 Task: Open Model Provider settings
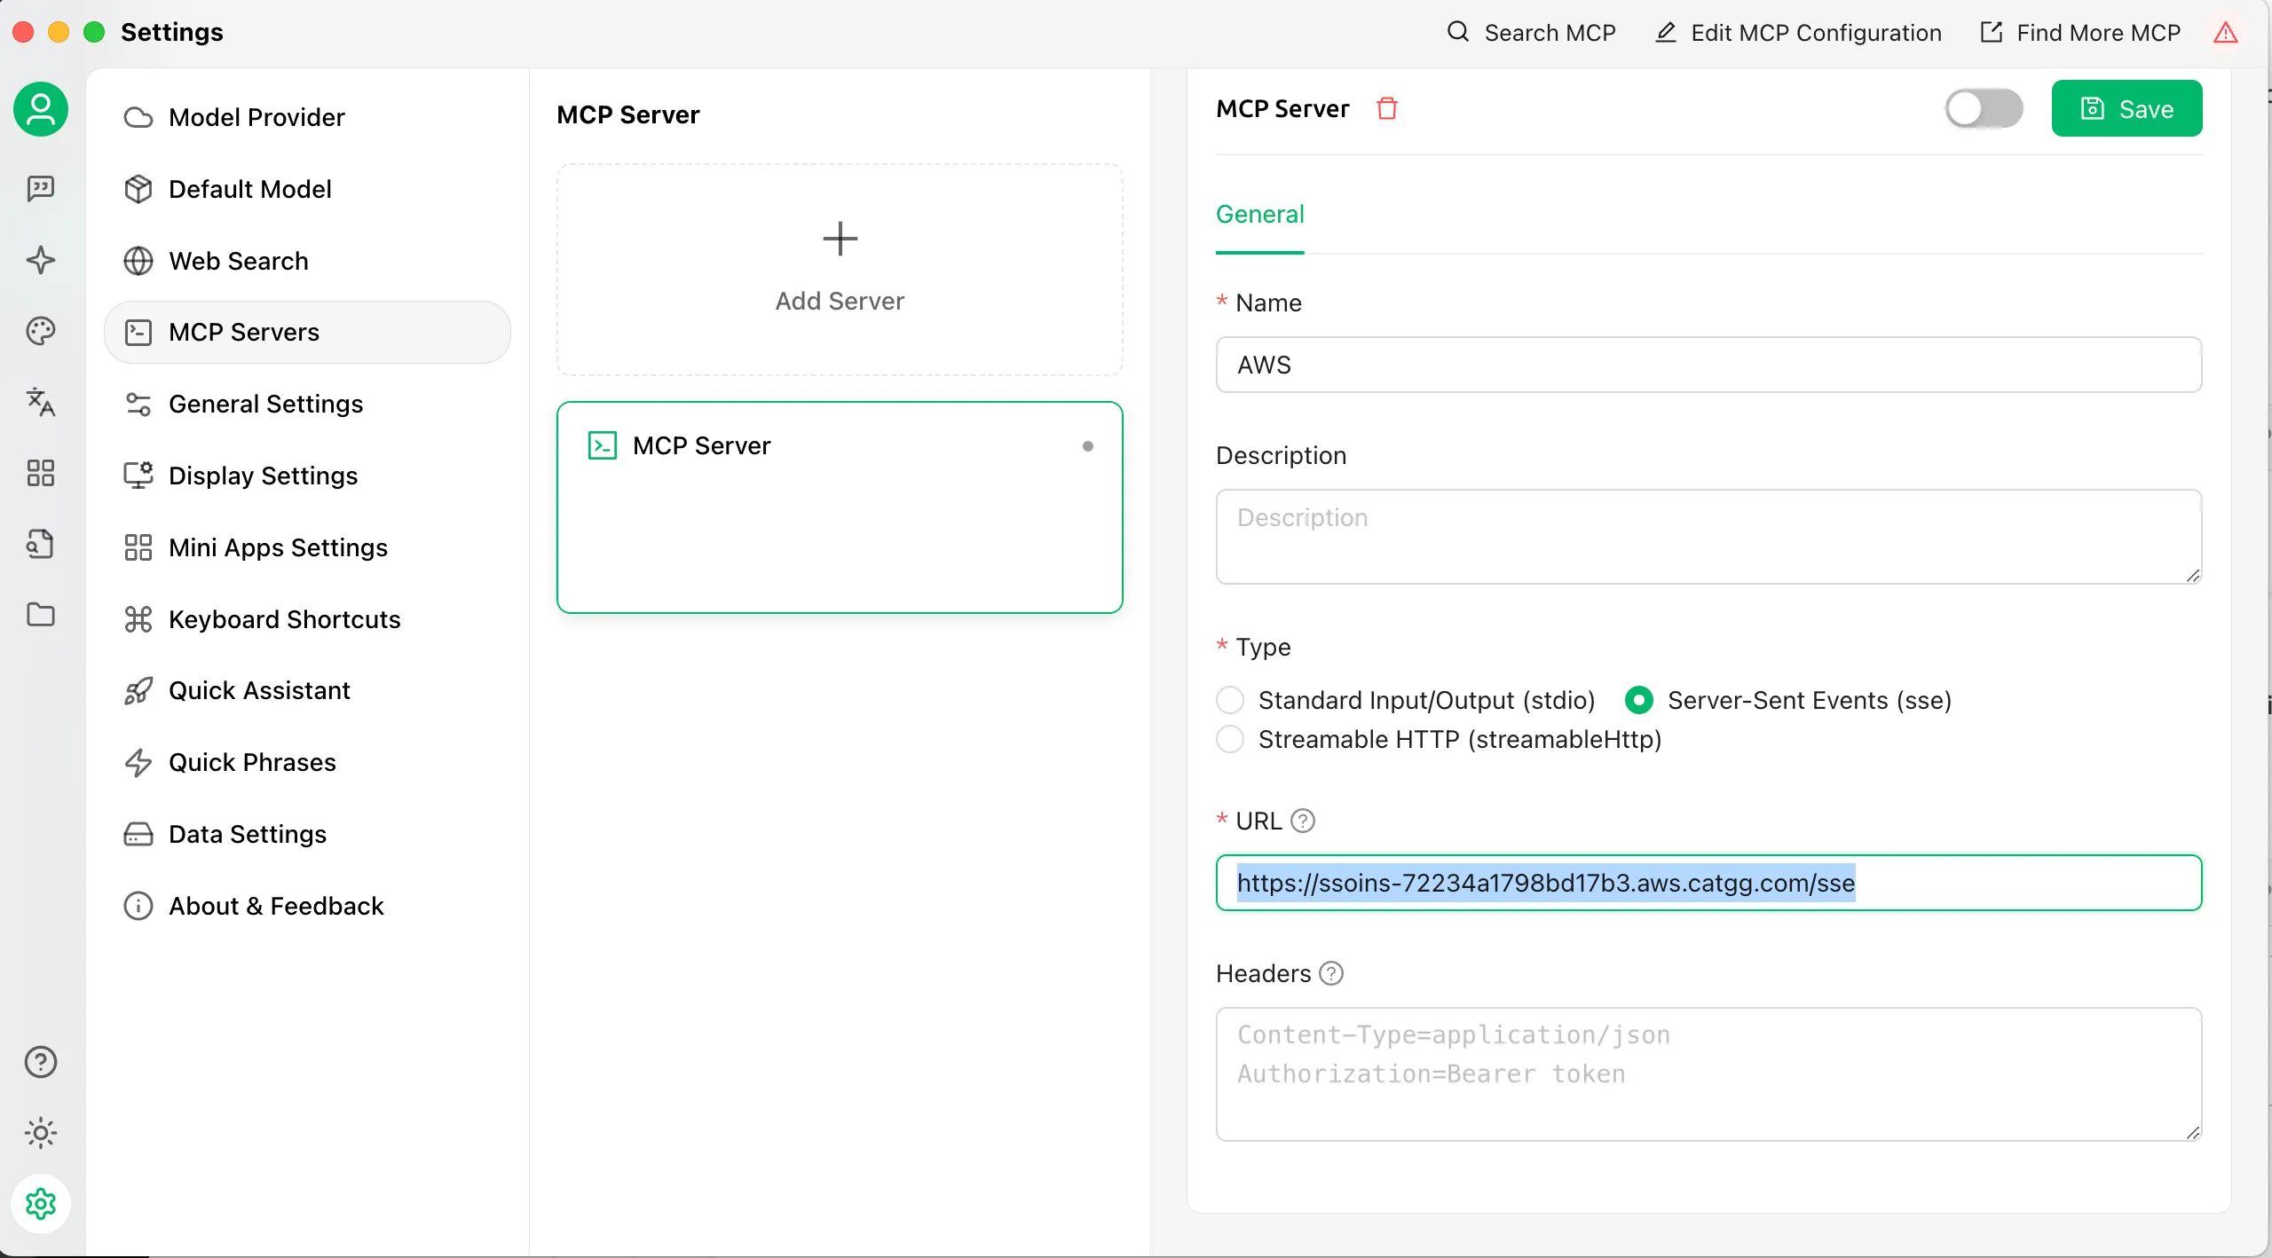[x=256, y=117]
